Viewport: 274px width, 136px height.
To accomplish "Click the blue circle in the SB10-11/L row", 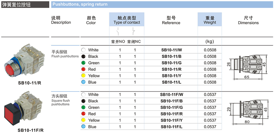I will 84,82.
